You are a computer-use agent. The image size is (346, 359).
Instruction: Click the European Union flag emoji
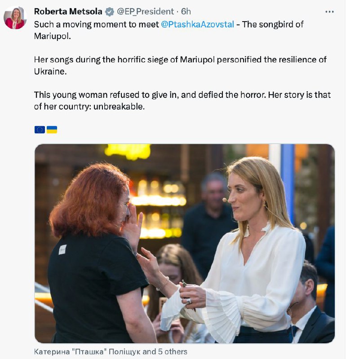[x=40, y=130]
